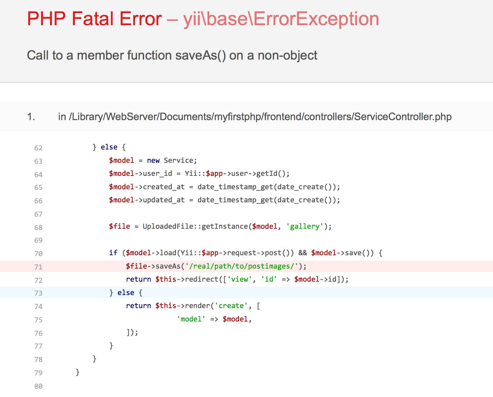Screen dimensions: 493x397
Task: Click line number 71 in gutter
Action: (38, 267)
